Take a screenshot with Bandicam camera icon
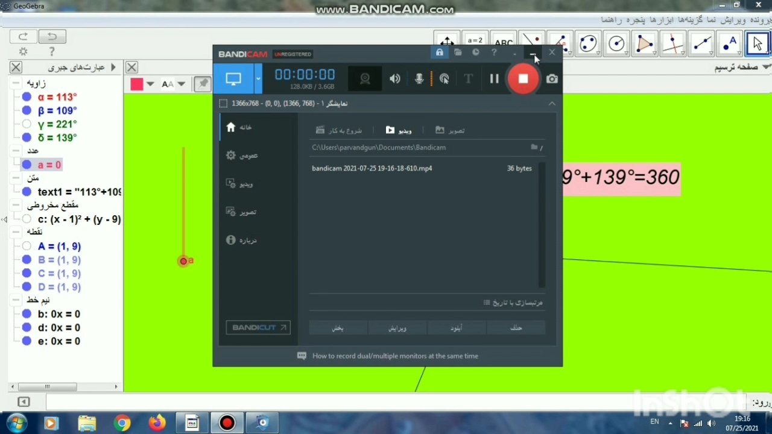Image resolution: width=772 pixels, height=434 pixels. pos(552,79)
